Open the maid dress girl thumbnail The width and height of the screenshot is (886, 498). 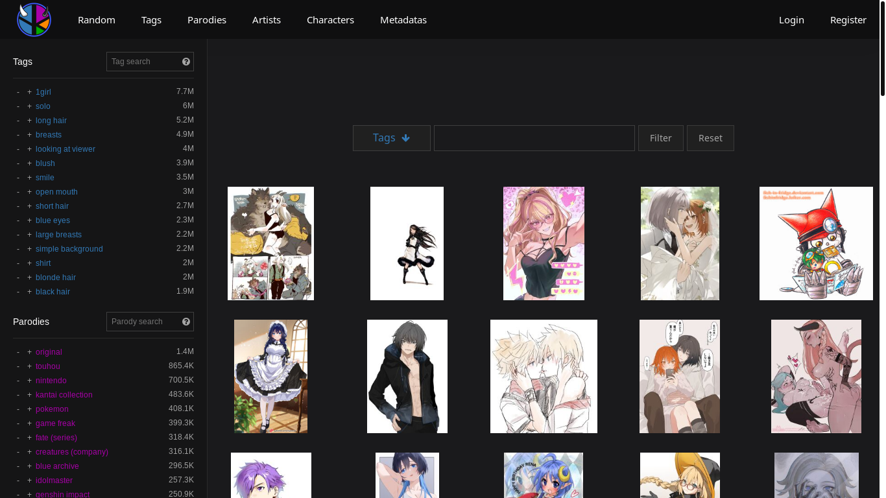pyautogui.click(x=270, y=376)
